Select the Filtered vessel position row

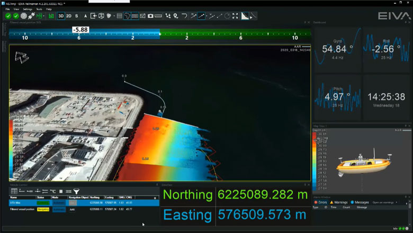click(84, 209)
